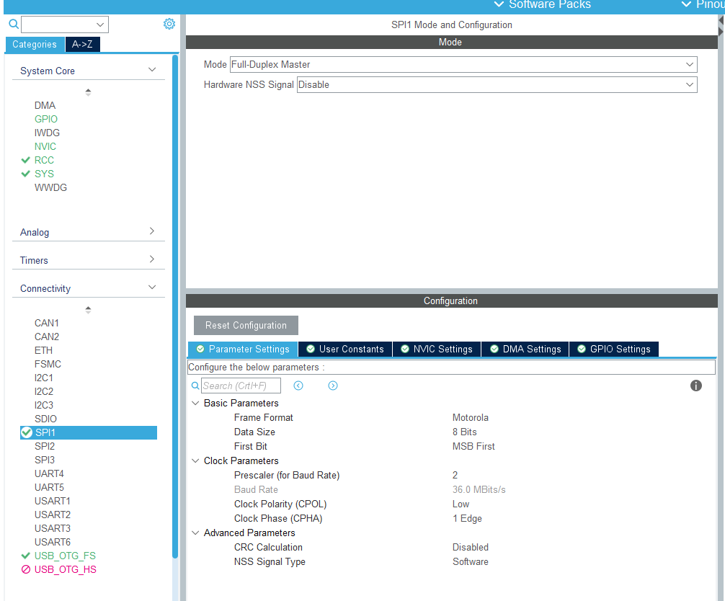This screenshot has height=601, width=725.
Task: Go to the previous parameter search result
Action: [x=298, y=386]
